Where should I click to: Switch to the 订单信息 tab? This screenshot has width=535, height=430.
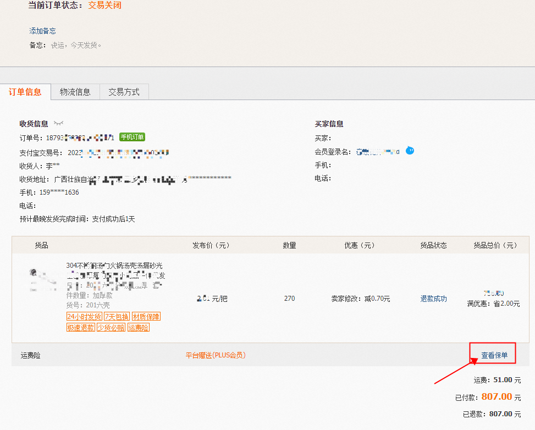(x=25, y=92)
